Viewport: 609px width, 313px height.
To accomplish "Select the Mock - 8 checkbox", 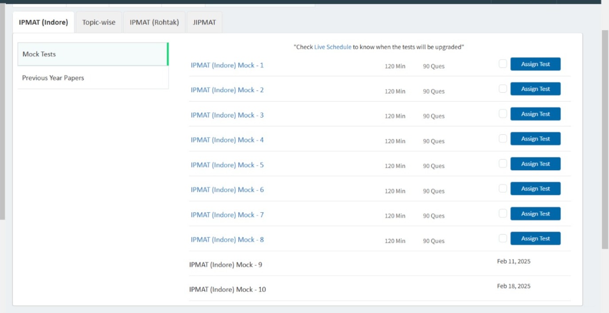I will tap(503, 239).
